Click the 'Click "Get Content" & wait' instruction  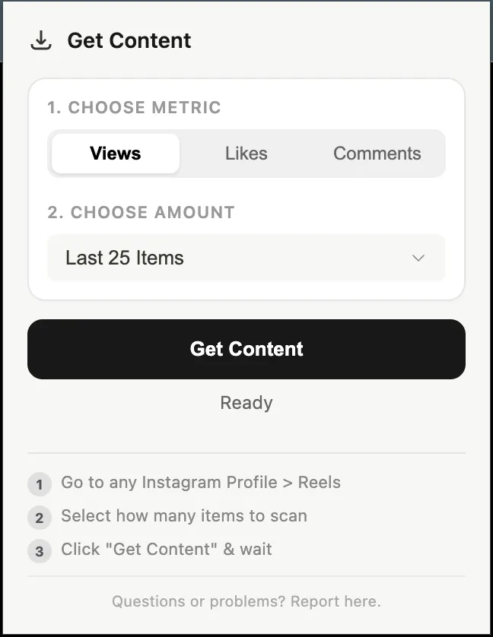(x=167, y=550)
